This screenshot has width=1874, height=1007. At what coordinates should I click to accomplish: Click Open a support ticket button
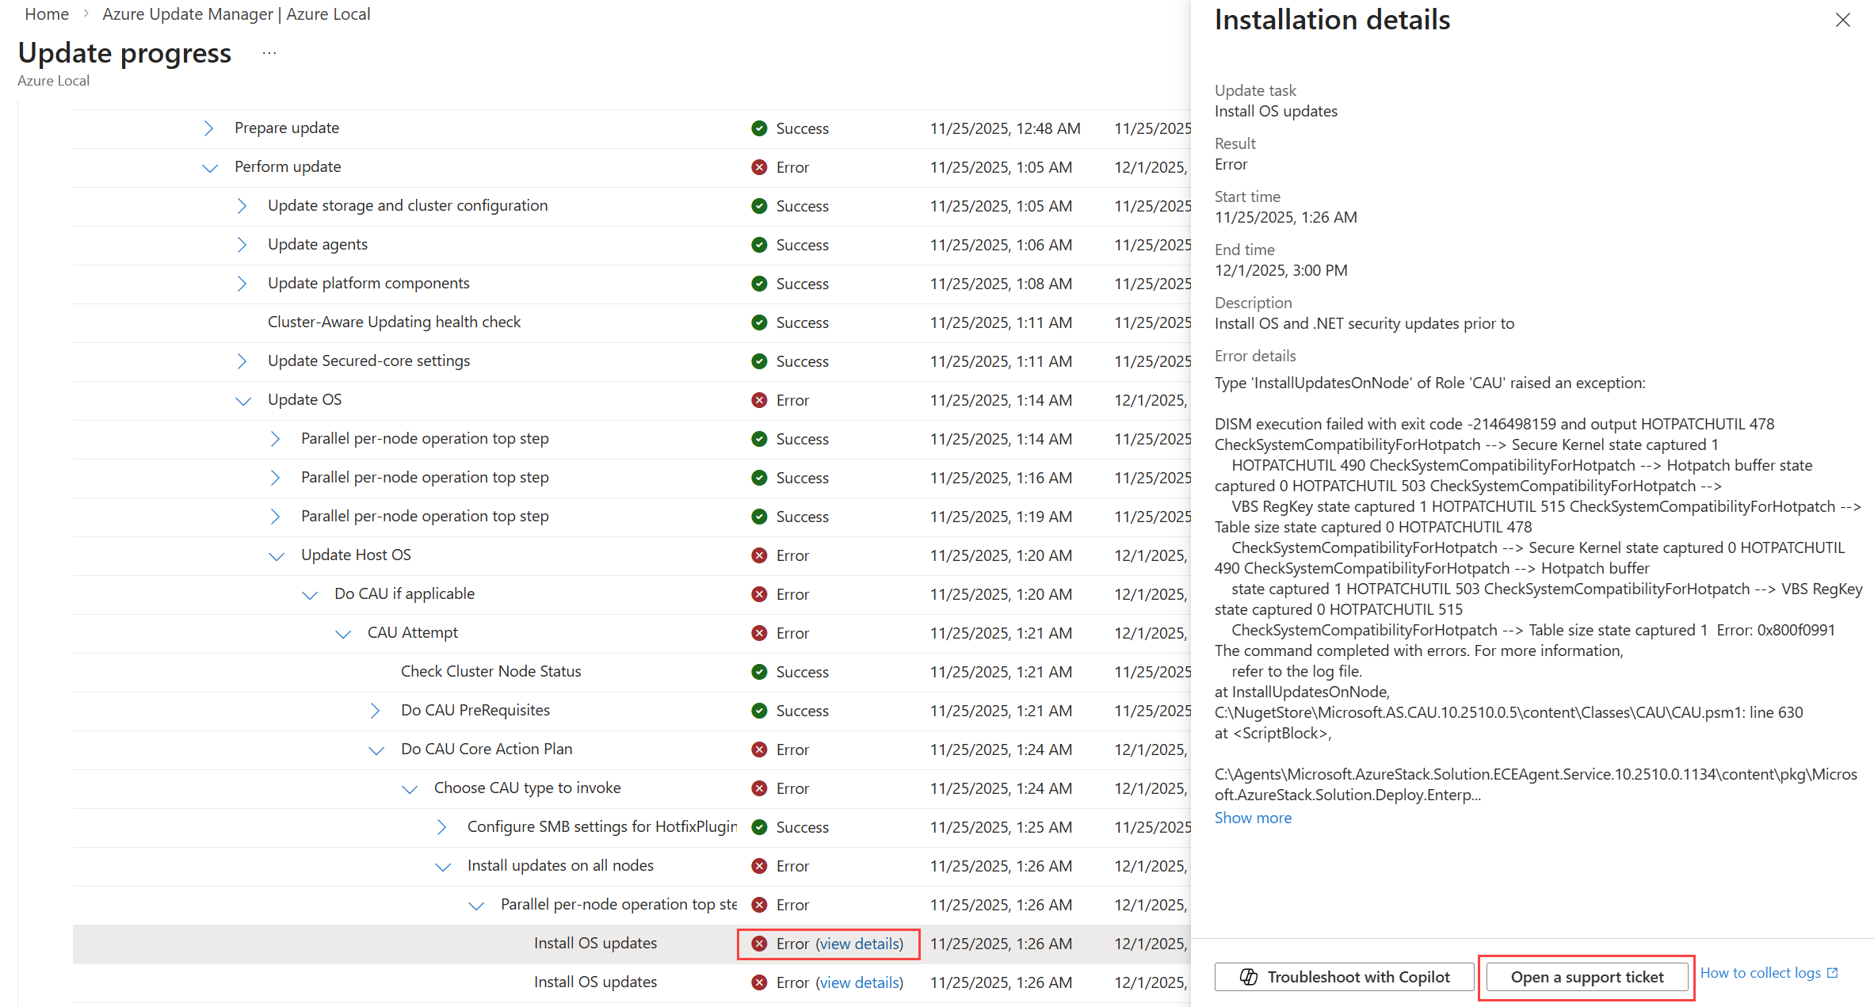[1586, 977]
